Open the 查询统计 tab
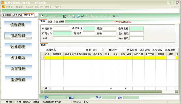 [60, 21]
